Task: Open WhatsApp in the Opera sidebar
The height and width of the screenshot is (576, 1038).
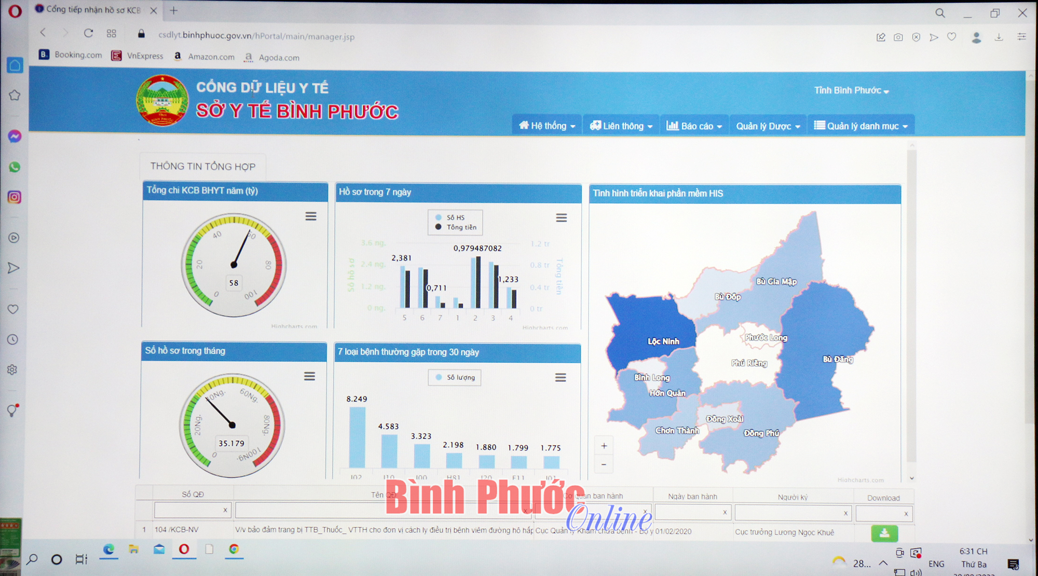Action: [15, 167]
